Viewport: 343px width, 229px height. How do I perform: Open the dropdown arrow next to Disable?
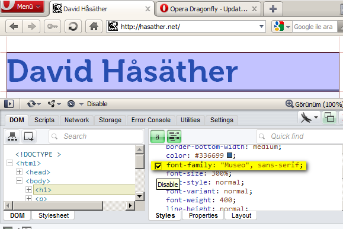[81, 104]
